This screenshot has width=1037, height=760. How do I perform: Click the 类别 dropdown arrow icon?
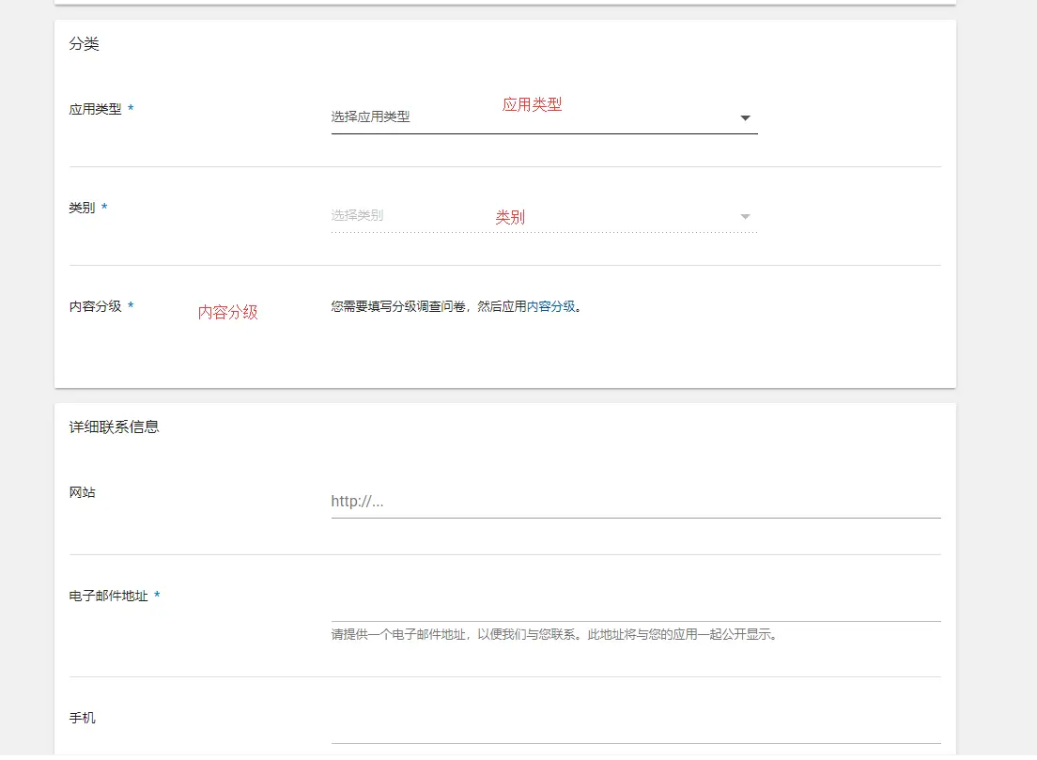(x=745, y=214)
